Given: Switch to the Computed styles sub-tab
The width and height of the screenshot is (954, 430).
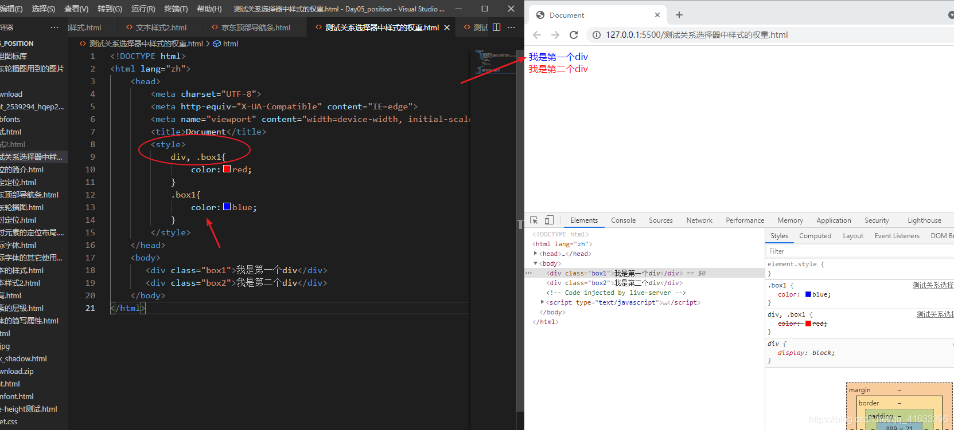Looking at the screenshot, I should (815, 236).
